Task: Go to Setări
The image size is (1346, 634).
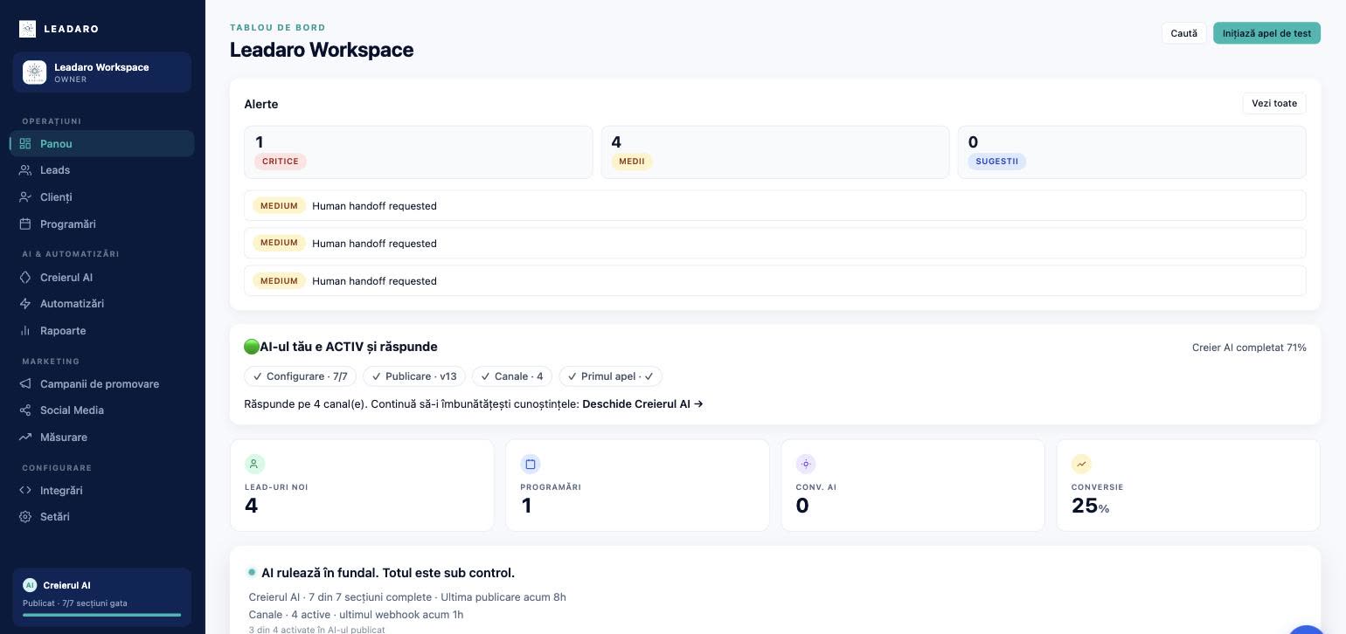Action: click(102, 517)
